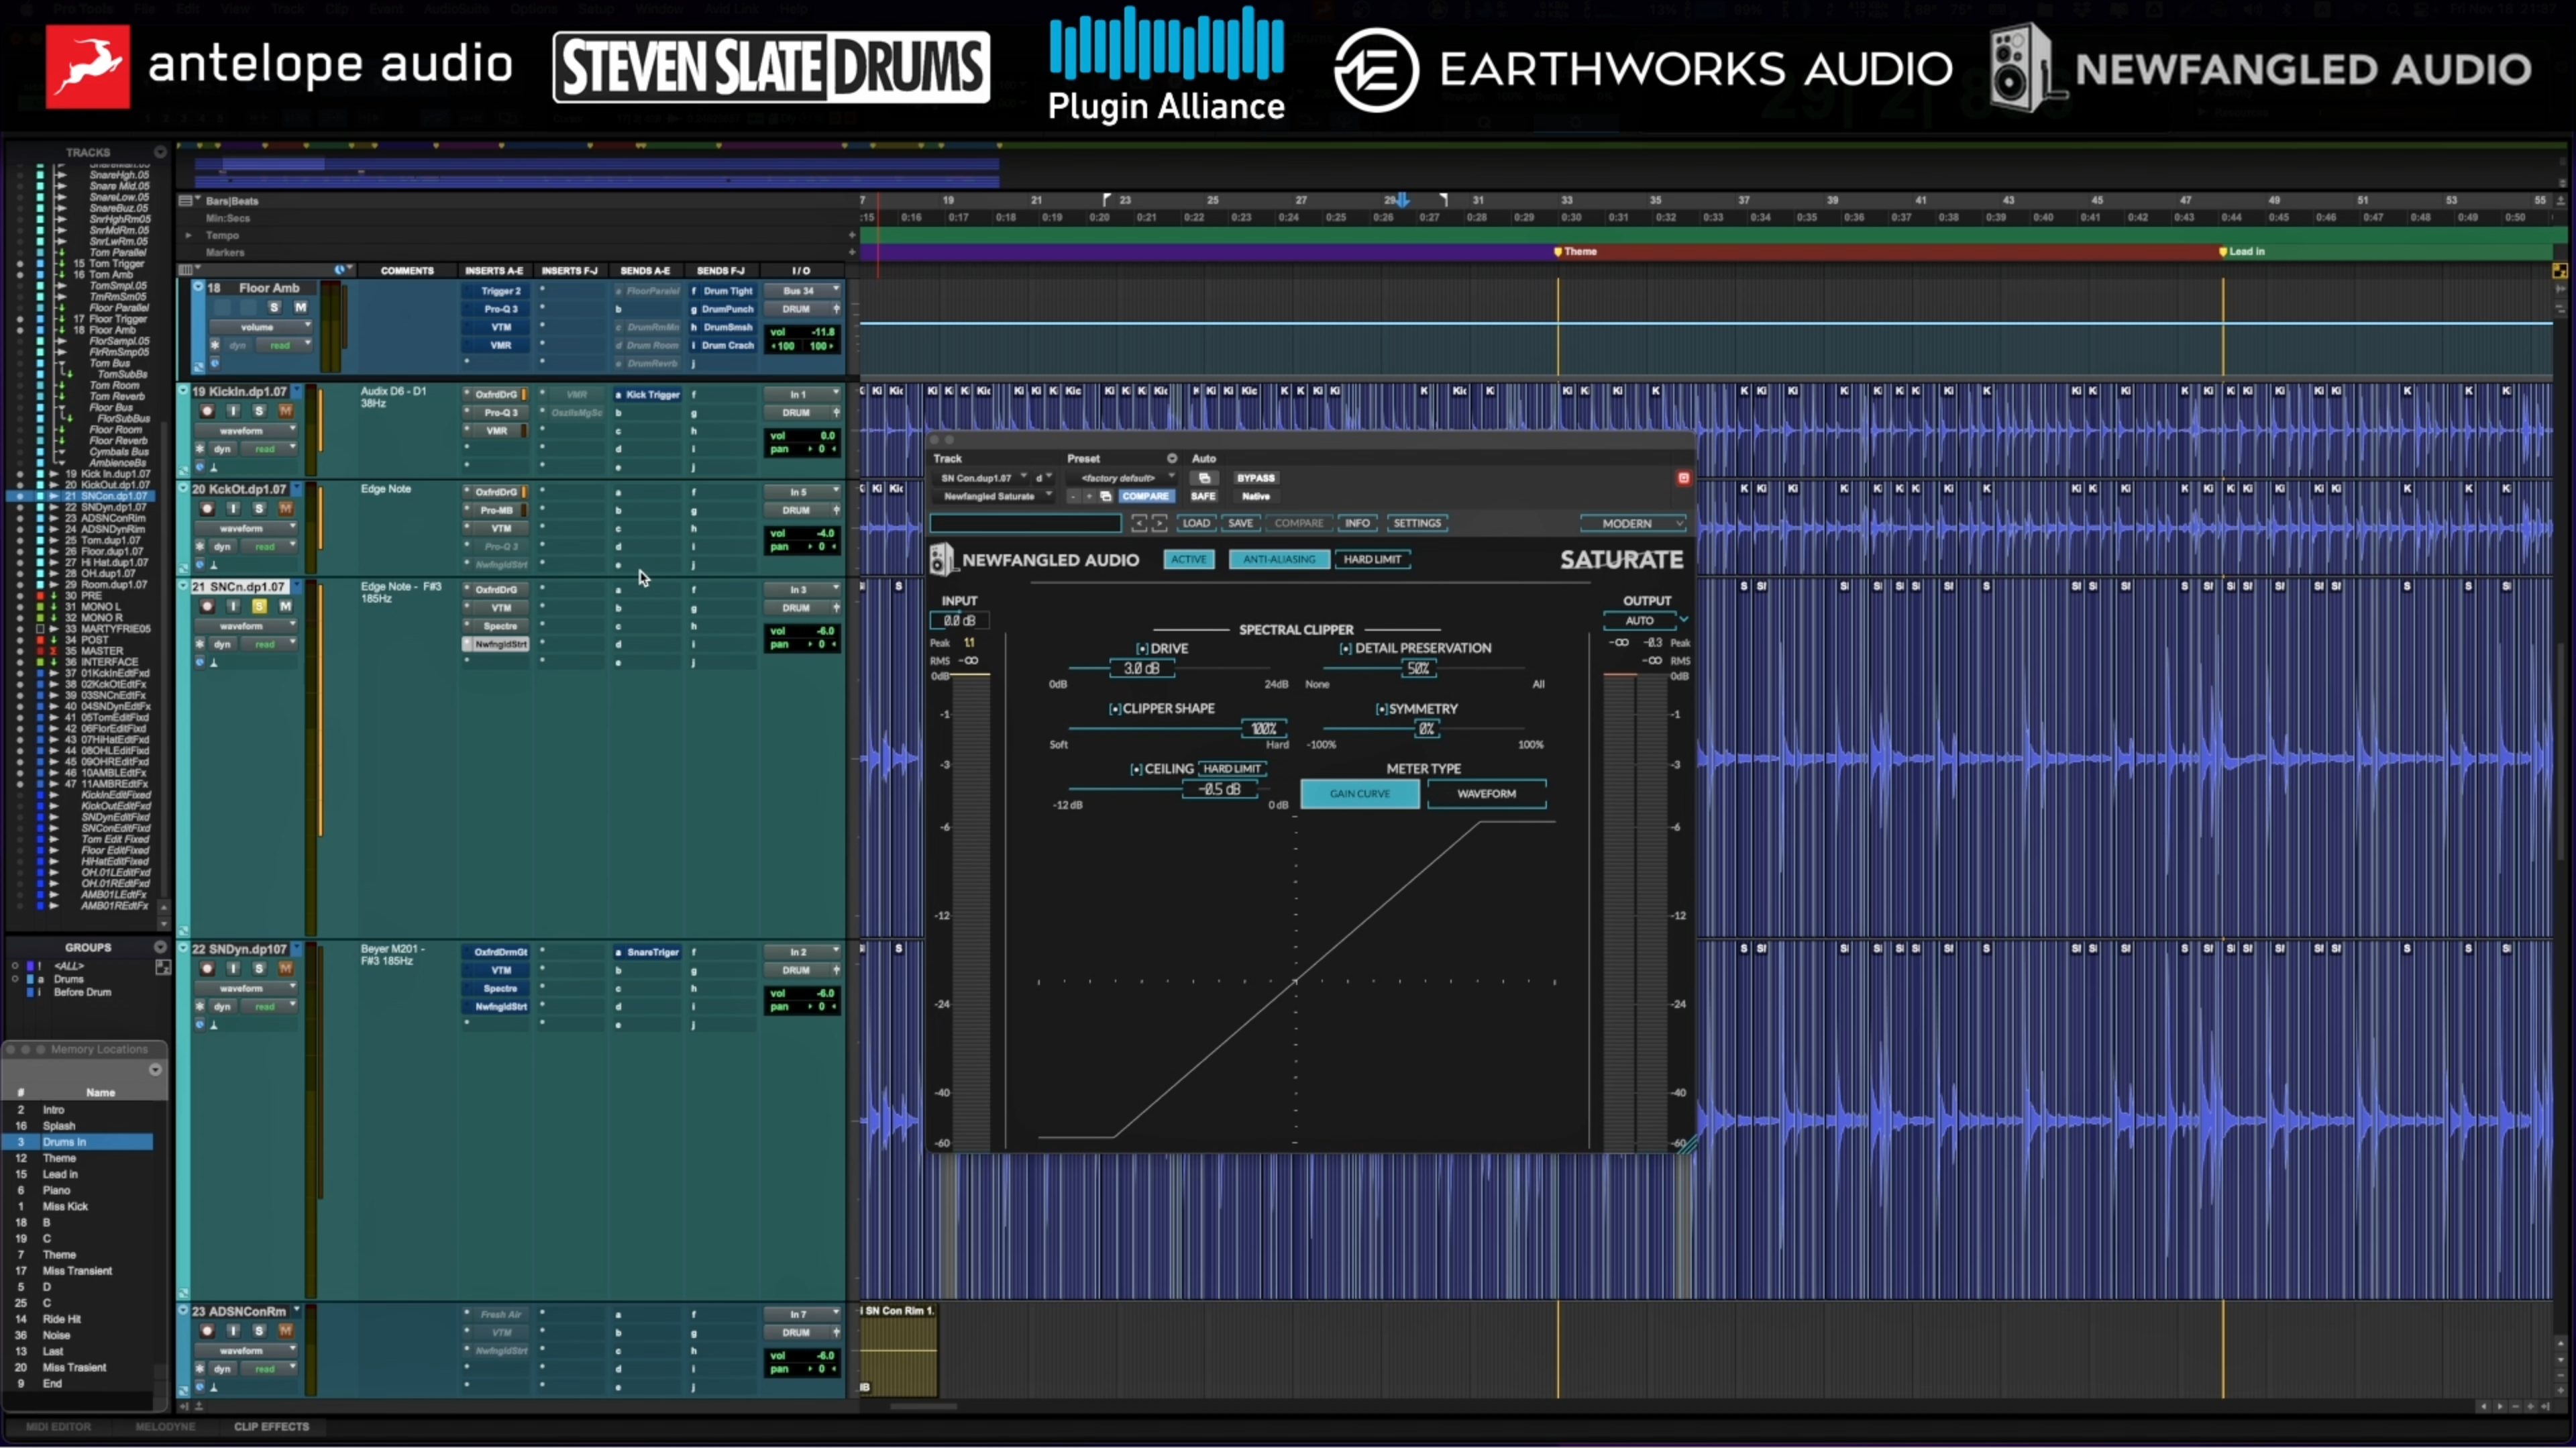Image resolution: width=2576 pixels, height=1448 pixels.
Task: Click the Saturate preset name field
Action: [x=1025, y=523]
